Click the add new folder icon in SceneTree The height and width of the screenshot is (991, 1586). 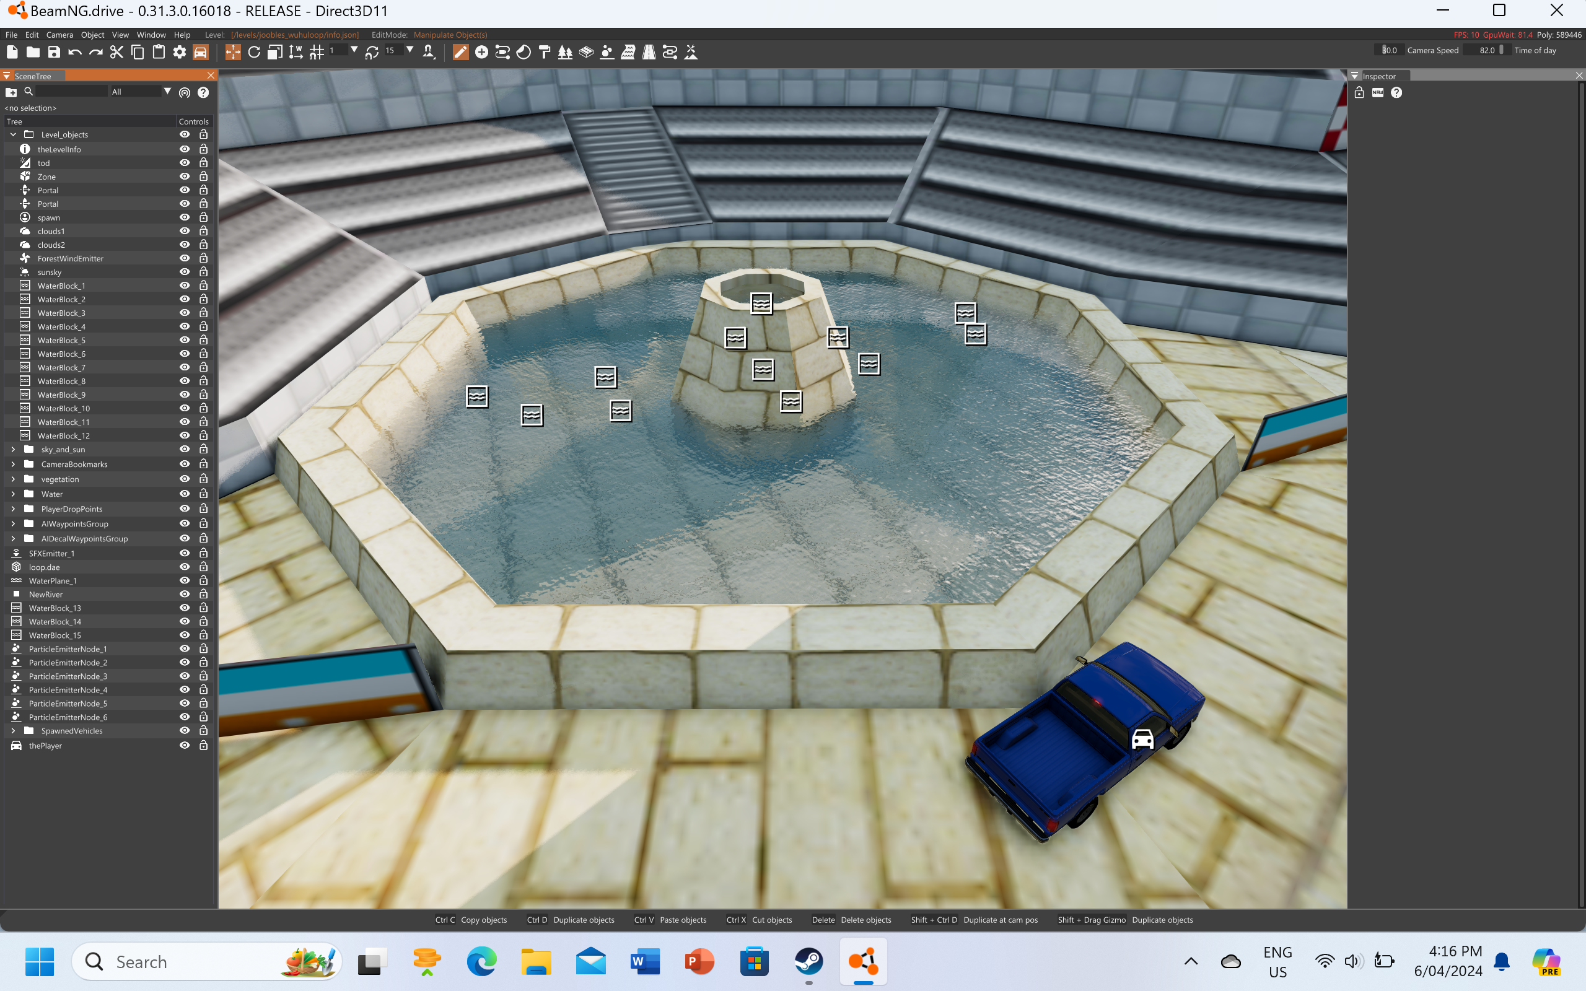click(11, 92)
